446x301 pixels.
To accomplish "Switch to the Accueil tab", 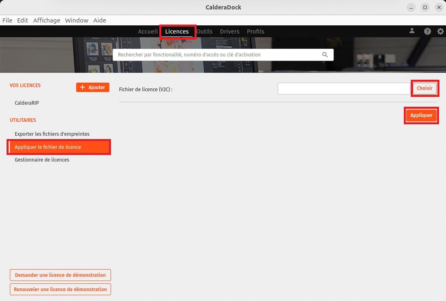I will pos(147,31).
